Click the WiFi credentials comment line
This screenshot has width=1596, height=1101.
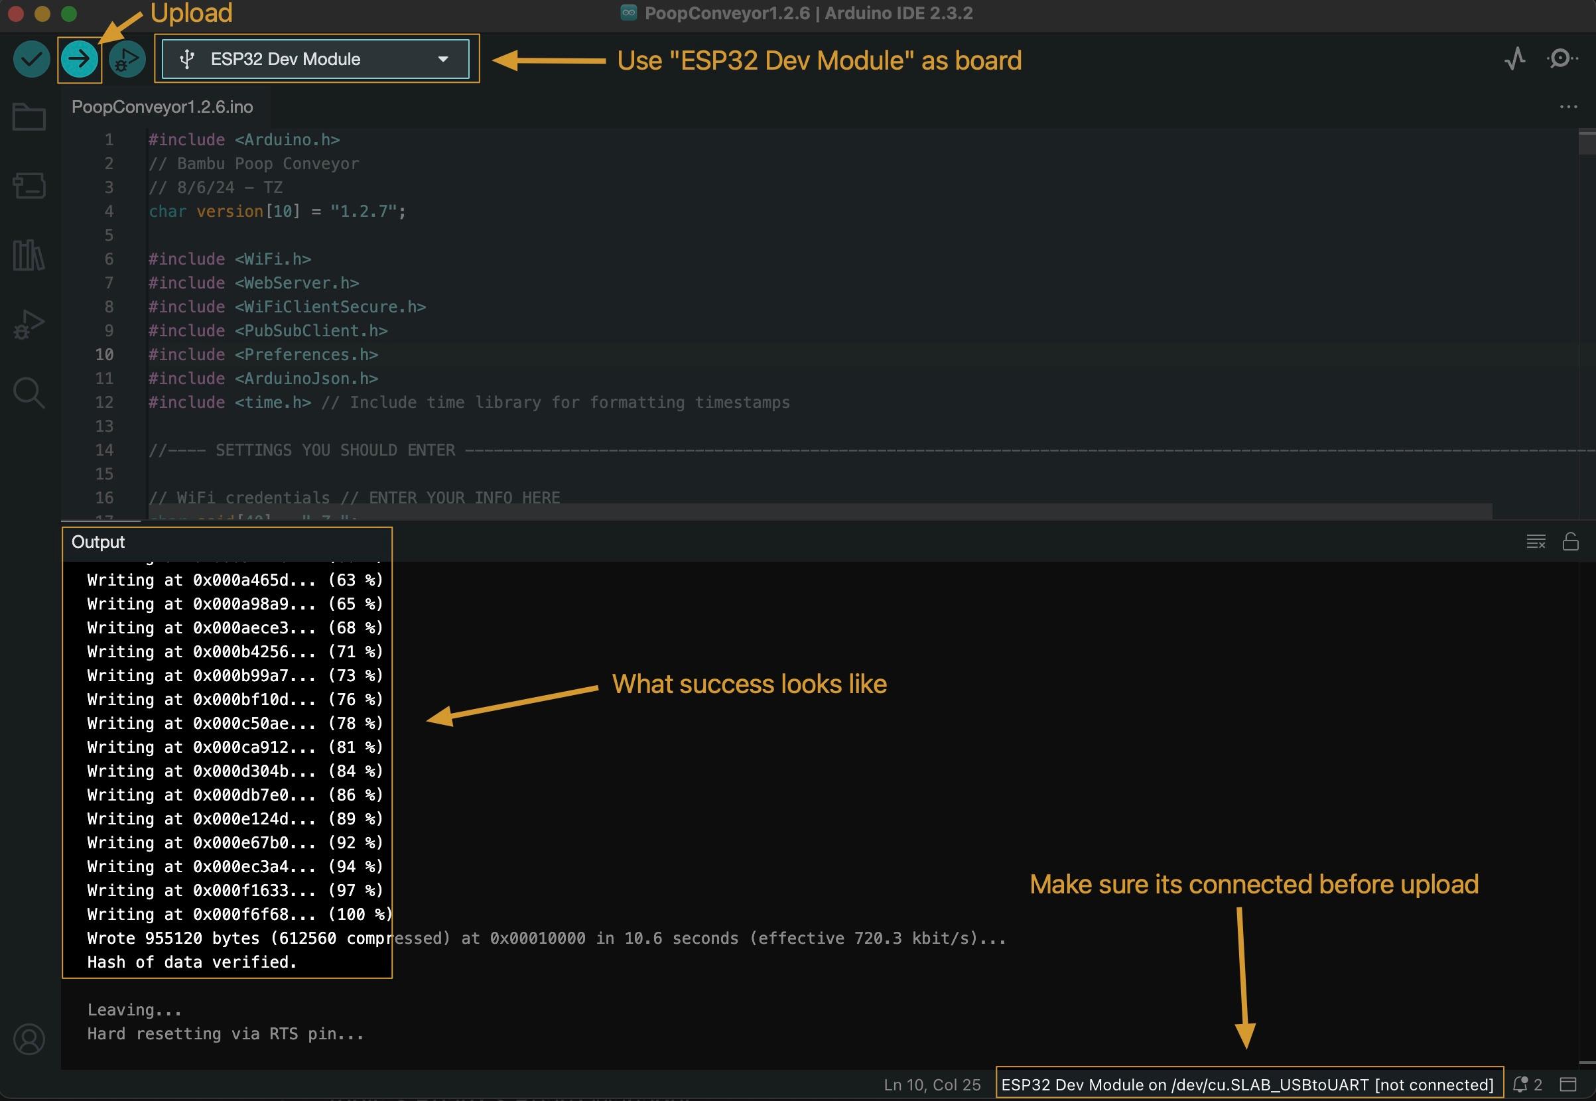[x=355, y=498]
